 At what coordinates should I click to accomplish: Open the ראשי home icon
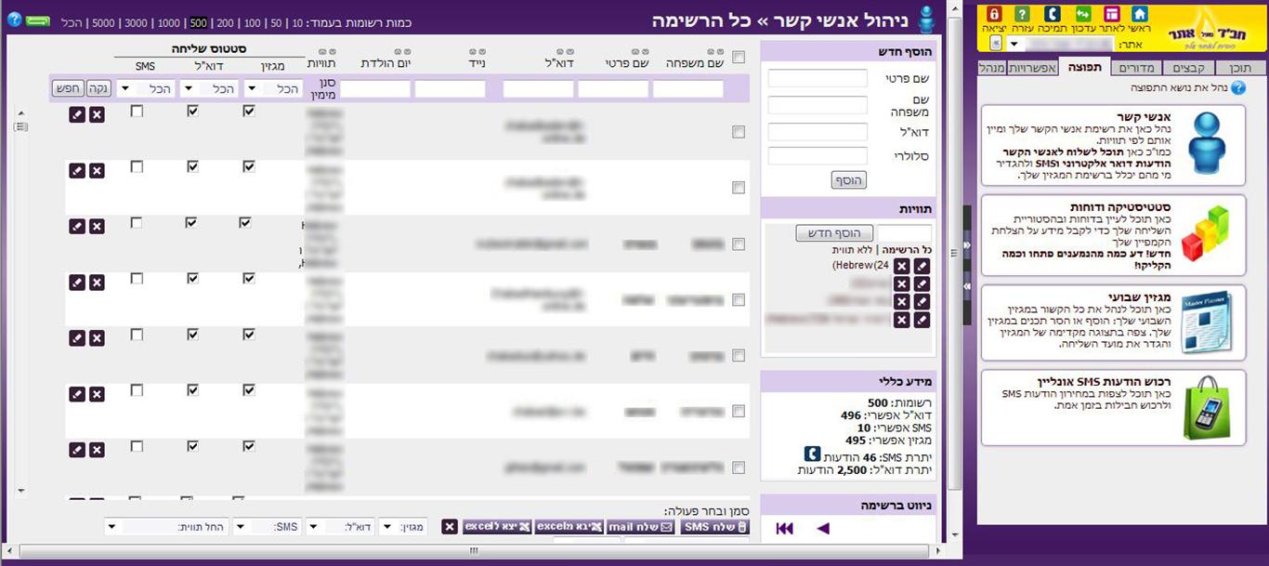tap(1140, 14)
